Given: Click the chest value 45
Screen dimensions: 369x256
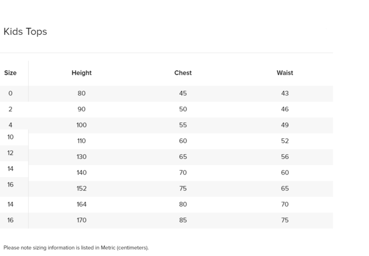Looking at the screenshot, I should pos(183,94).
